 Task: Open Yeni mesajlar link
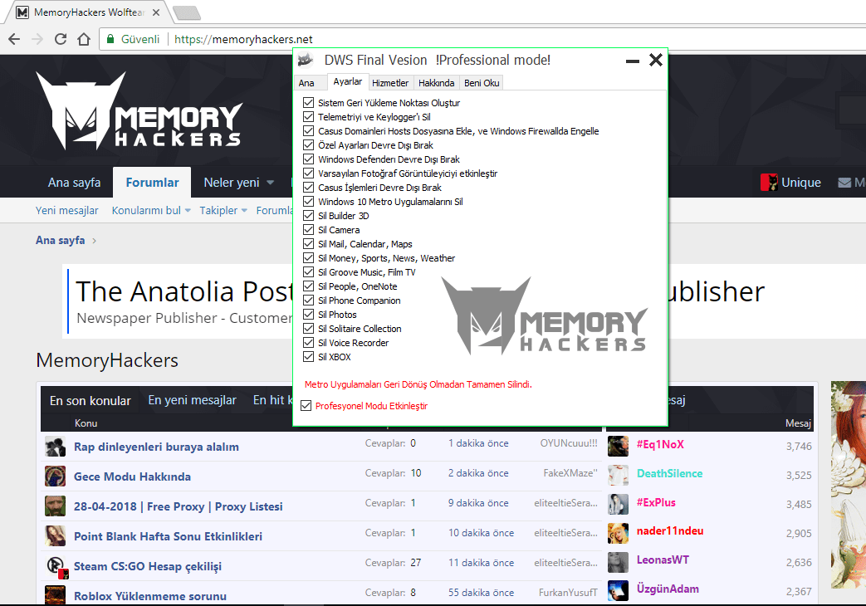66,211
